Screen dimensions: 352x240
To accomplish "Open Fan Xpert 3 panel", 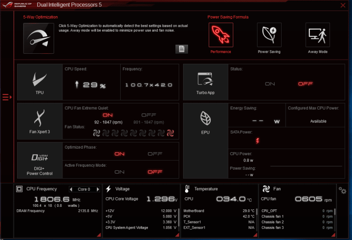I will tap(40, 121).
